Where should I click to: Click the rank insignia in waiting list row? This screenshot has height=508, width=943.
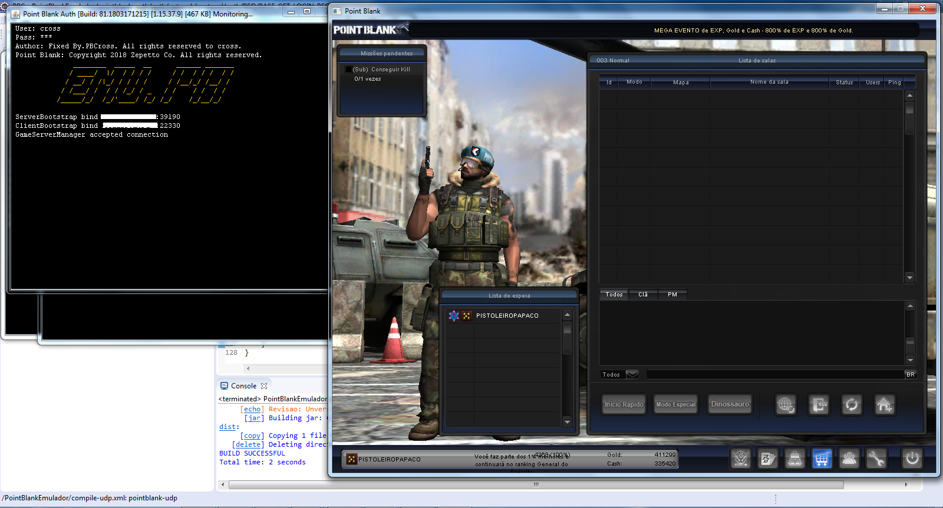click(467, 315)
